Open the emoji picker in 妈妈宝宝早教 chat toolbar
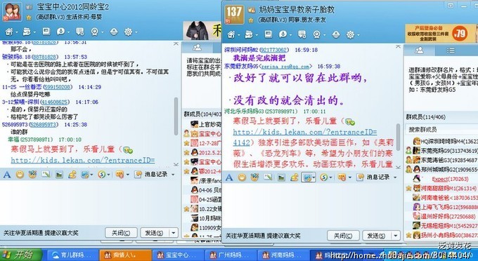Screen dimensions: 478x261 click(242, 177)
